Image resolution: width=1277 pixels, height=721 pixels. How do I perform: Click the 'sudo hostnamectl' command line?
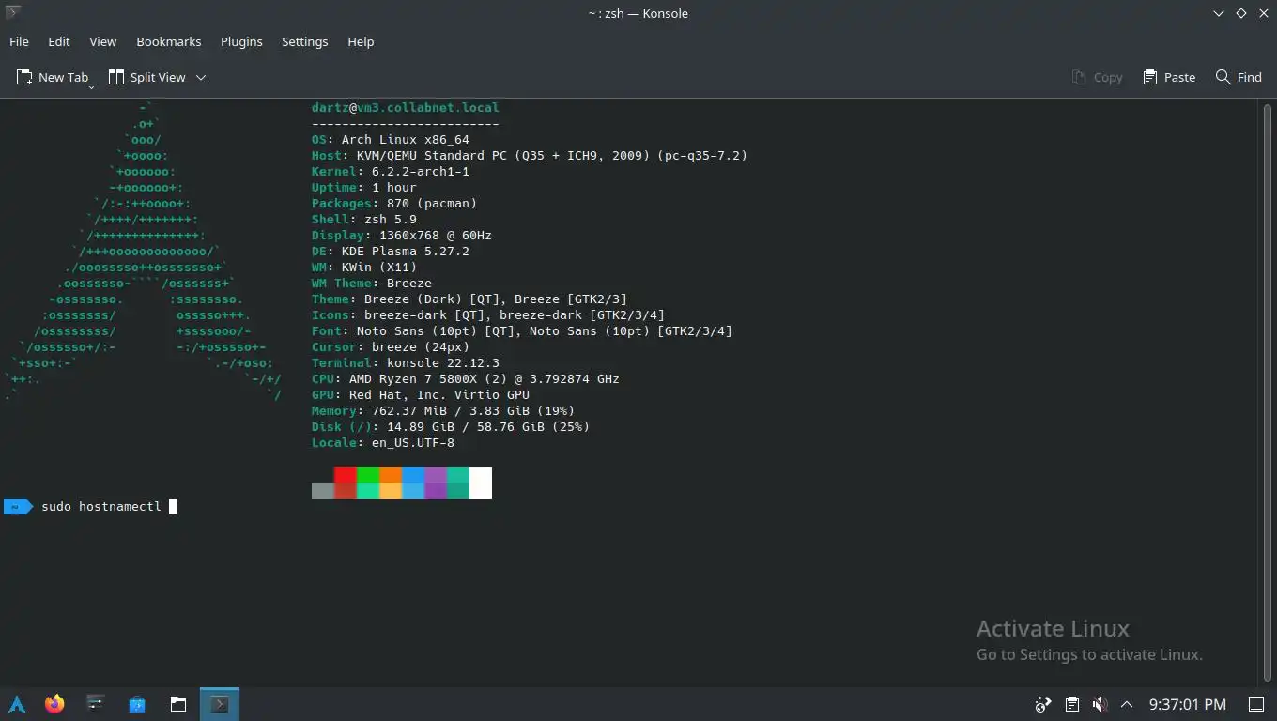point(101,507)
